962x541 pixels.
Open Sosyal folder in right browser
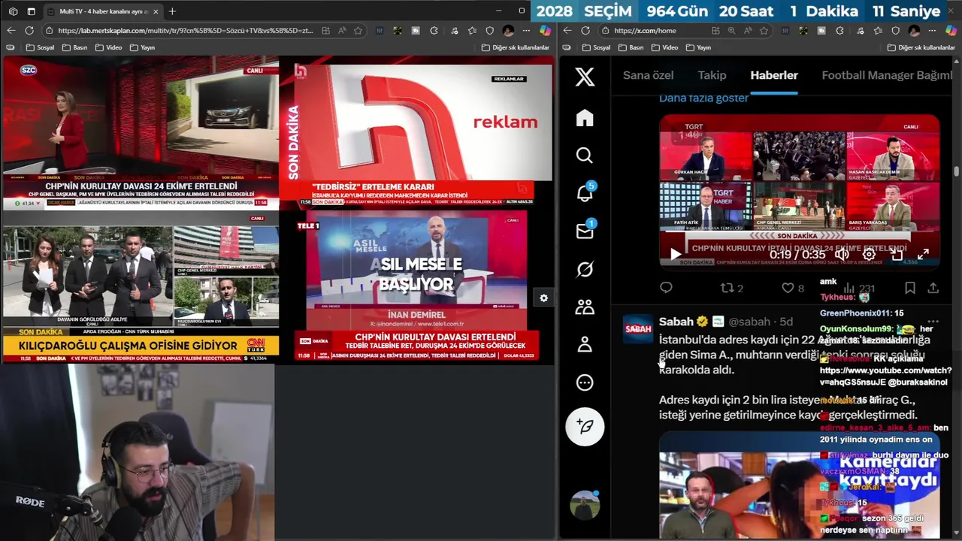coord(594,47)
